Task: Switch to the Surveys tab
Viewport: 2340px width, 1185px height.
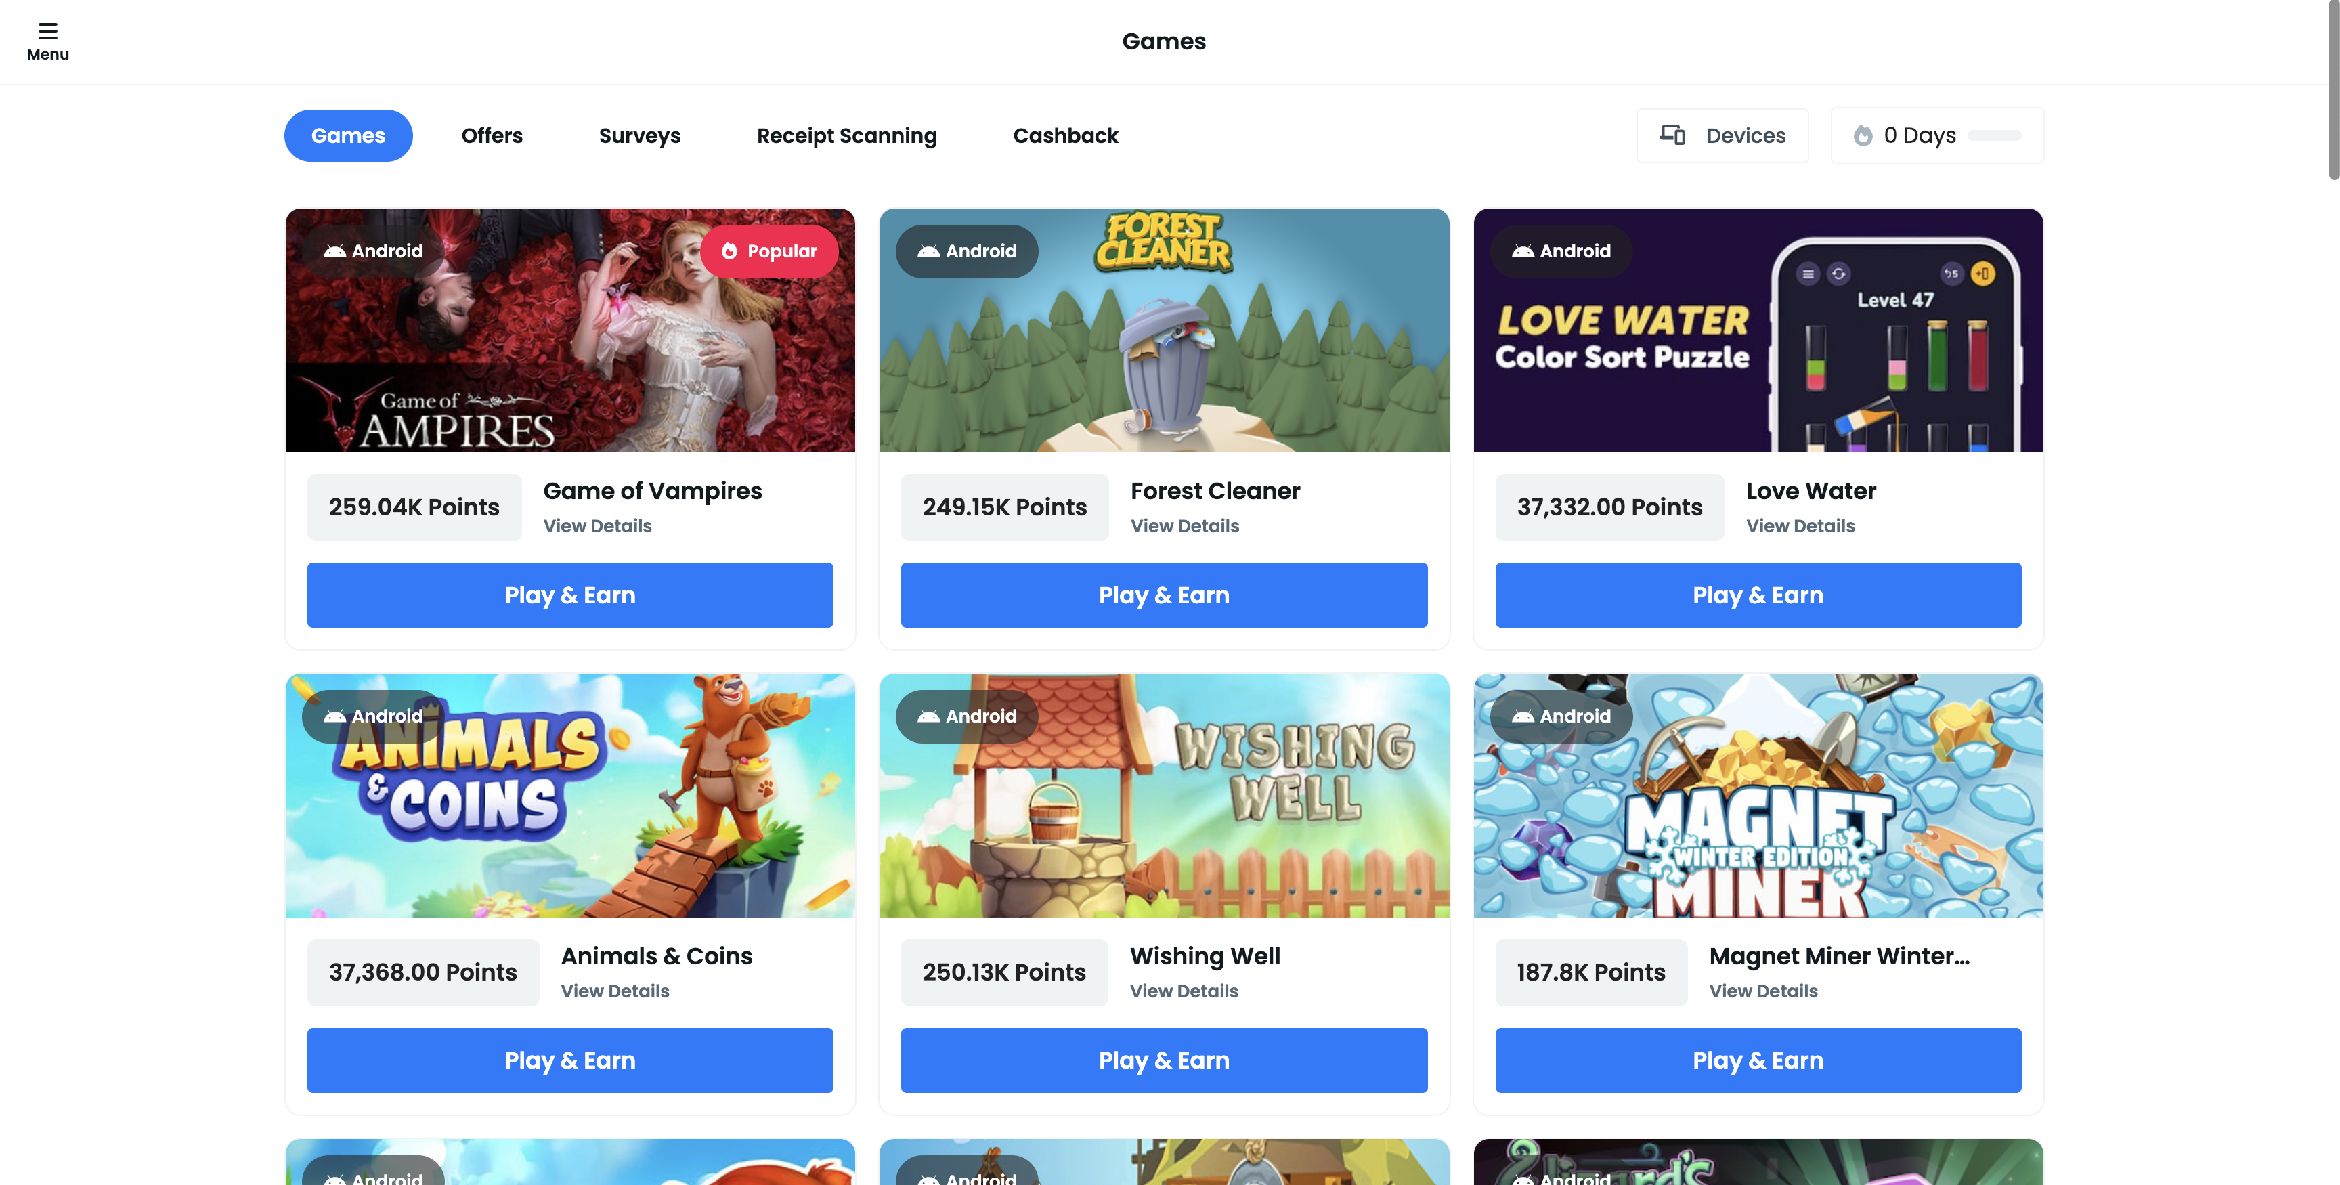Action: pyautogui.click(x=639, y=135)
